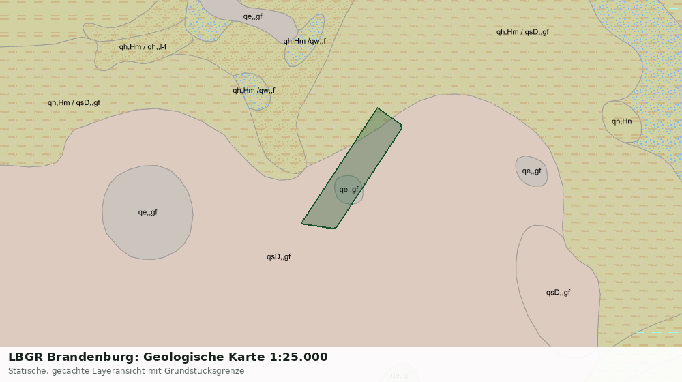Click the qe,,gf label at the map's top edge
The width and height of the screenshot is (682, 382).
(x=253, y=16)
